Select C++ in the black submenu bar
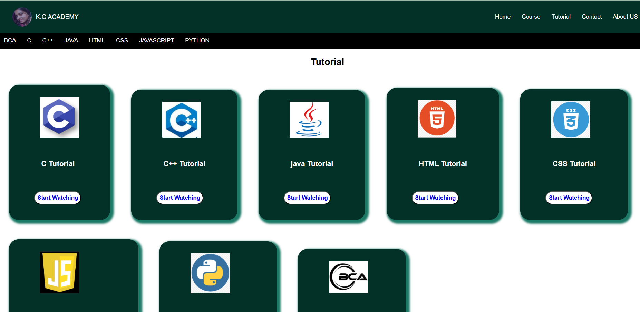640x312 pixels. click(48, 40)
